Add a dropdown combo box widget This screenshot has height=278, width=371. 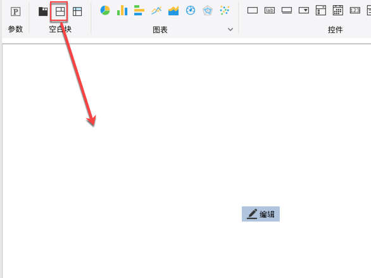click(x=304, y=10)
